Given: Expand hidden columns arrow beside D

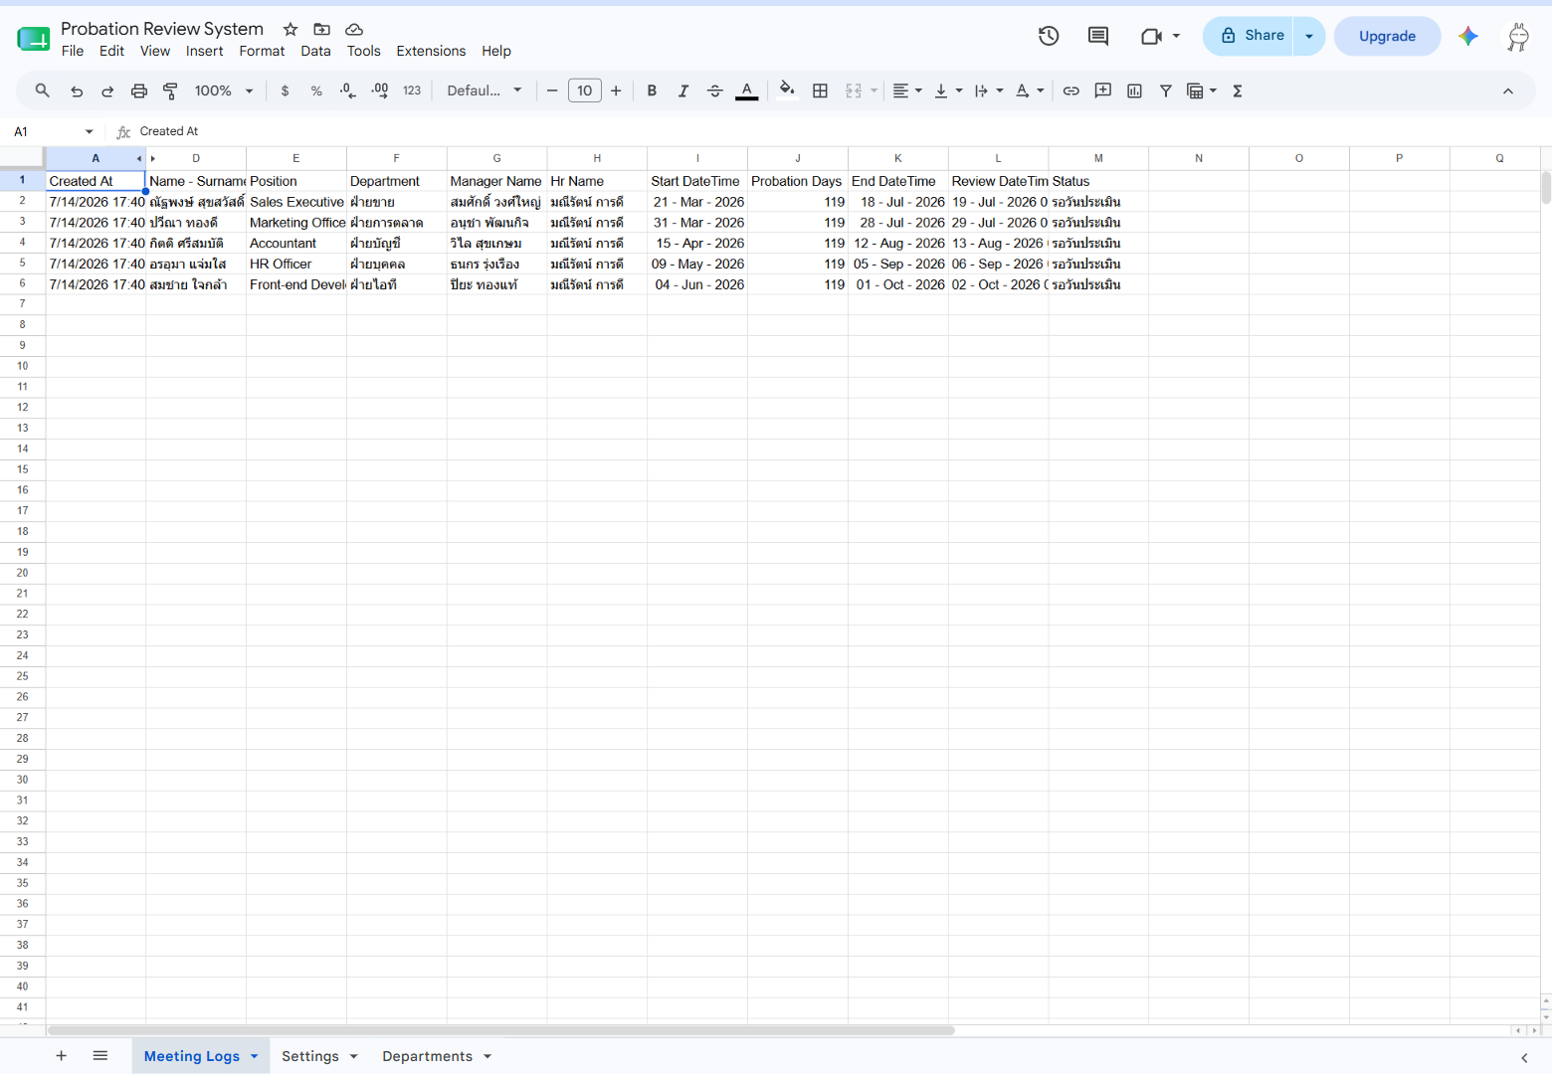Looking at the screenshot, I should [153, 158].
